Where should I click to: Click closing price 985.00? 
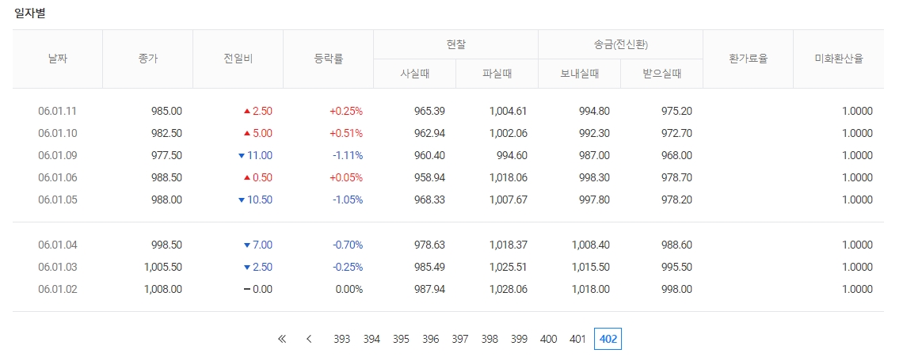coord(167,111)
